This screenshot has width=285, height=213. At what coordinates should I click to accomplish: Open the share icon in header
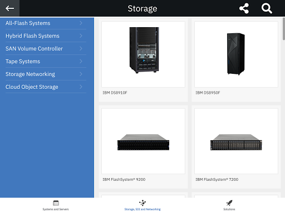pos(244,8)
